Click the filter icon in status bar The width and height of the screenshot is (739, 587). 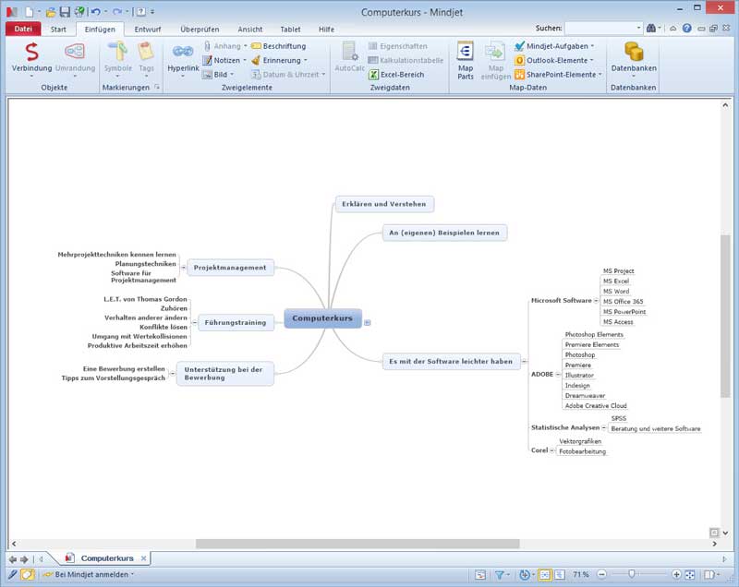500,574
